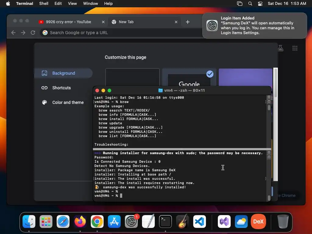Close the YouTube tab in Chrome
The width and height of the screenshot is (312, 234).
click(x=103, y=22)
